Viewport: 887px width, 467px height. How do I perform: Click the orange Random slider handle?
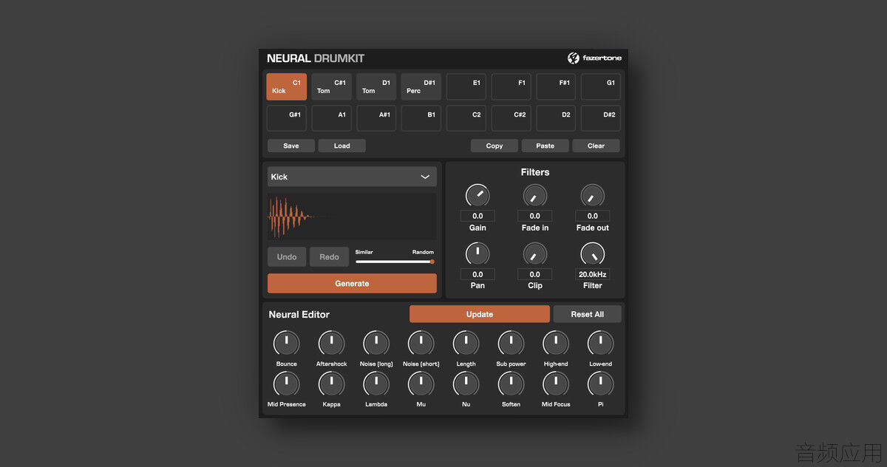click(x=432, y=262)
